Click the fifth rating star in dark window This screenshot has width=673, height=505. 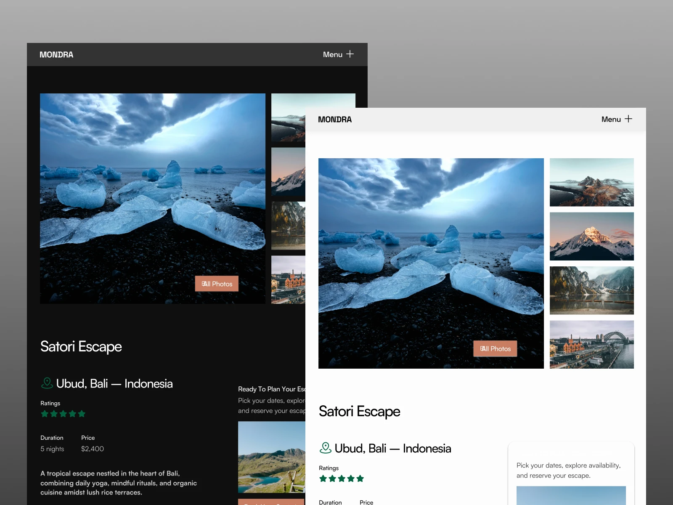[x=82, y=414]
